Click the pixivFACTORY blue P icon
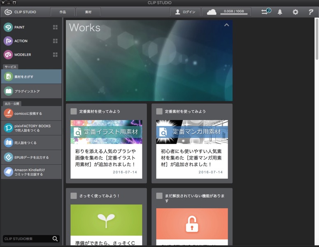319x247 pixels. 8,128
